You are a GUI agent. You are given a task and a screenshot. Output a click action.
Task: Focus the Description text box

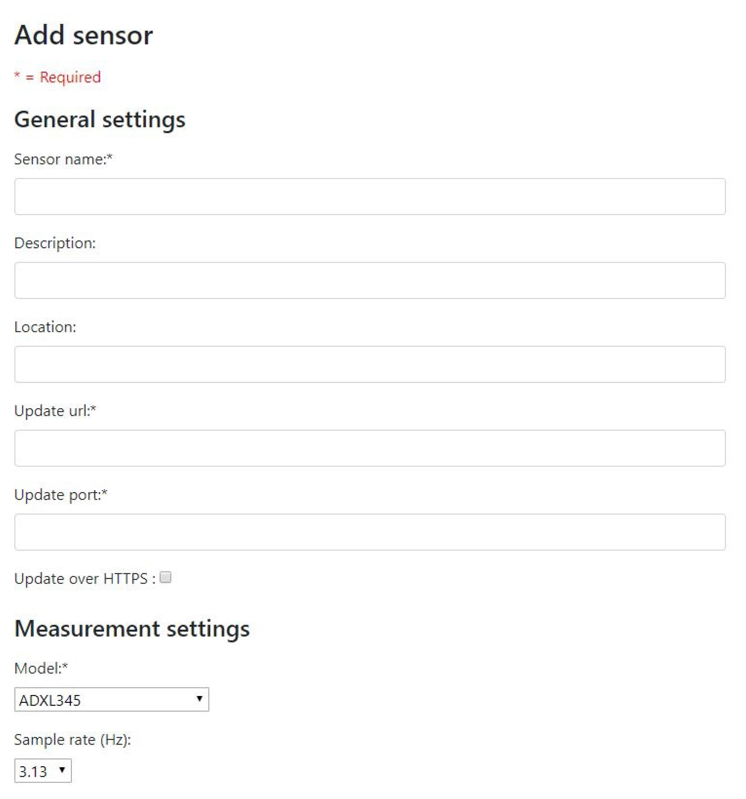click(x=370, y=281)
